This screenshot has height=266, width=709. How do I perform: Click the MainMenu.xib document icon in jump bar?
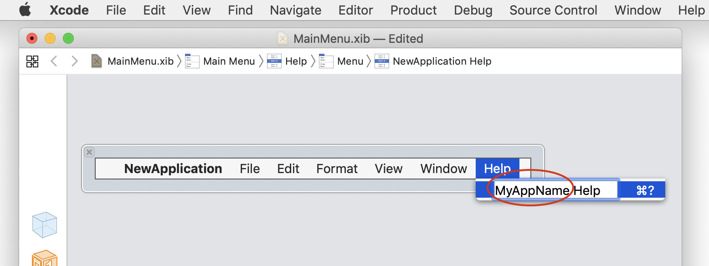tap(96, 61)
